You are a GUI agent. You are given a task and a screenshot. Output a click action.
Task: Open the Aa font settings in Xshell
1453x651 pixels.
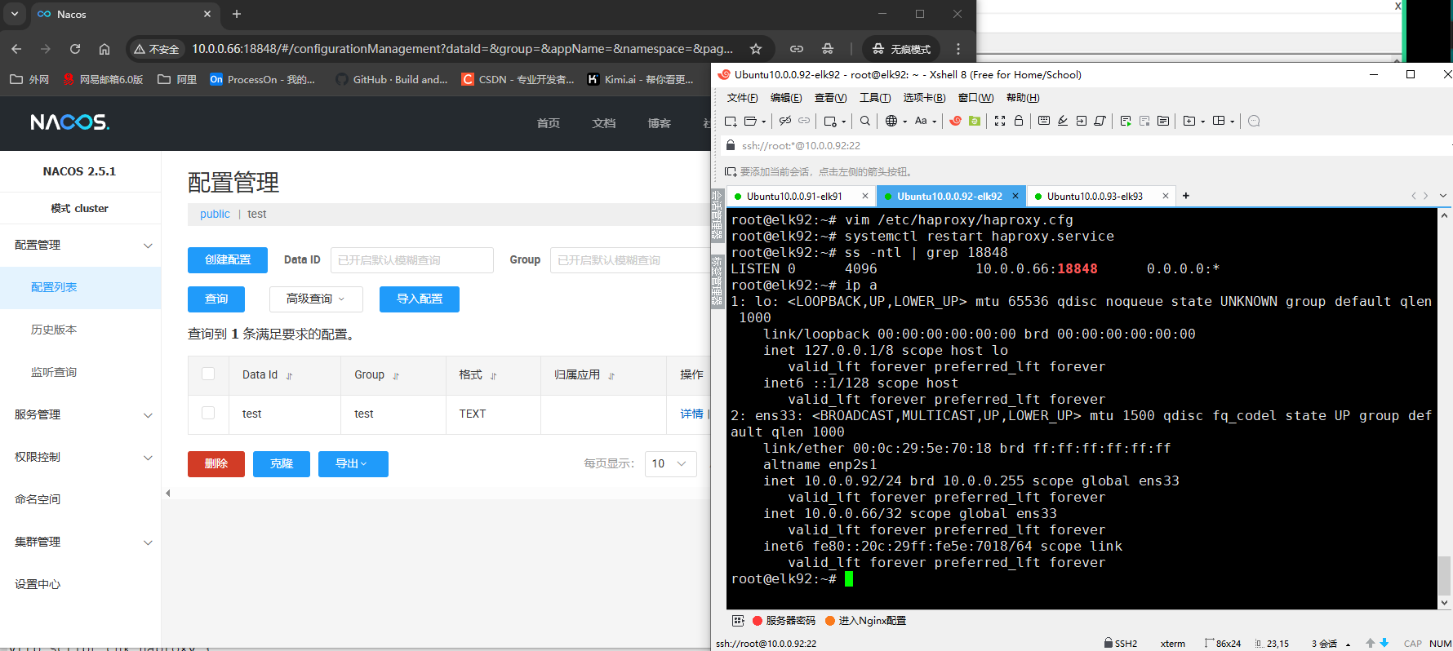coord(921,121)
